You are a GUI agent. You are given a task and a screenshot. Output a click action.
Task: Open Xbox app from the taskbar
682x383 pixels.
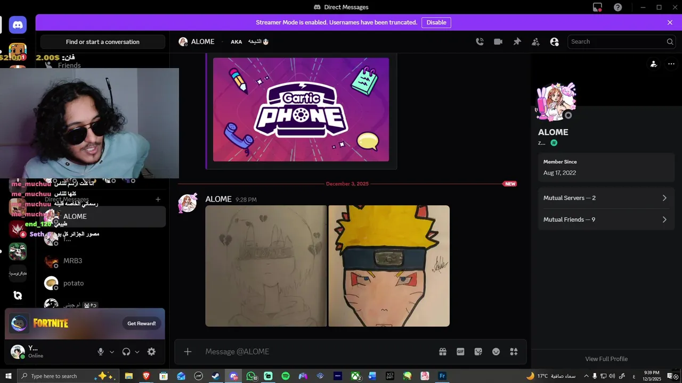[x=355, y=376]
